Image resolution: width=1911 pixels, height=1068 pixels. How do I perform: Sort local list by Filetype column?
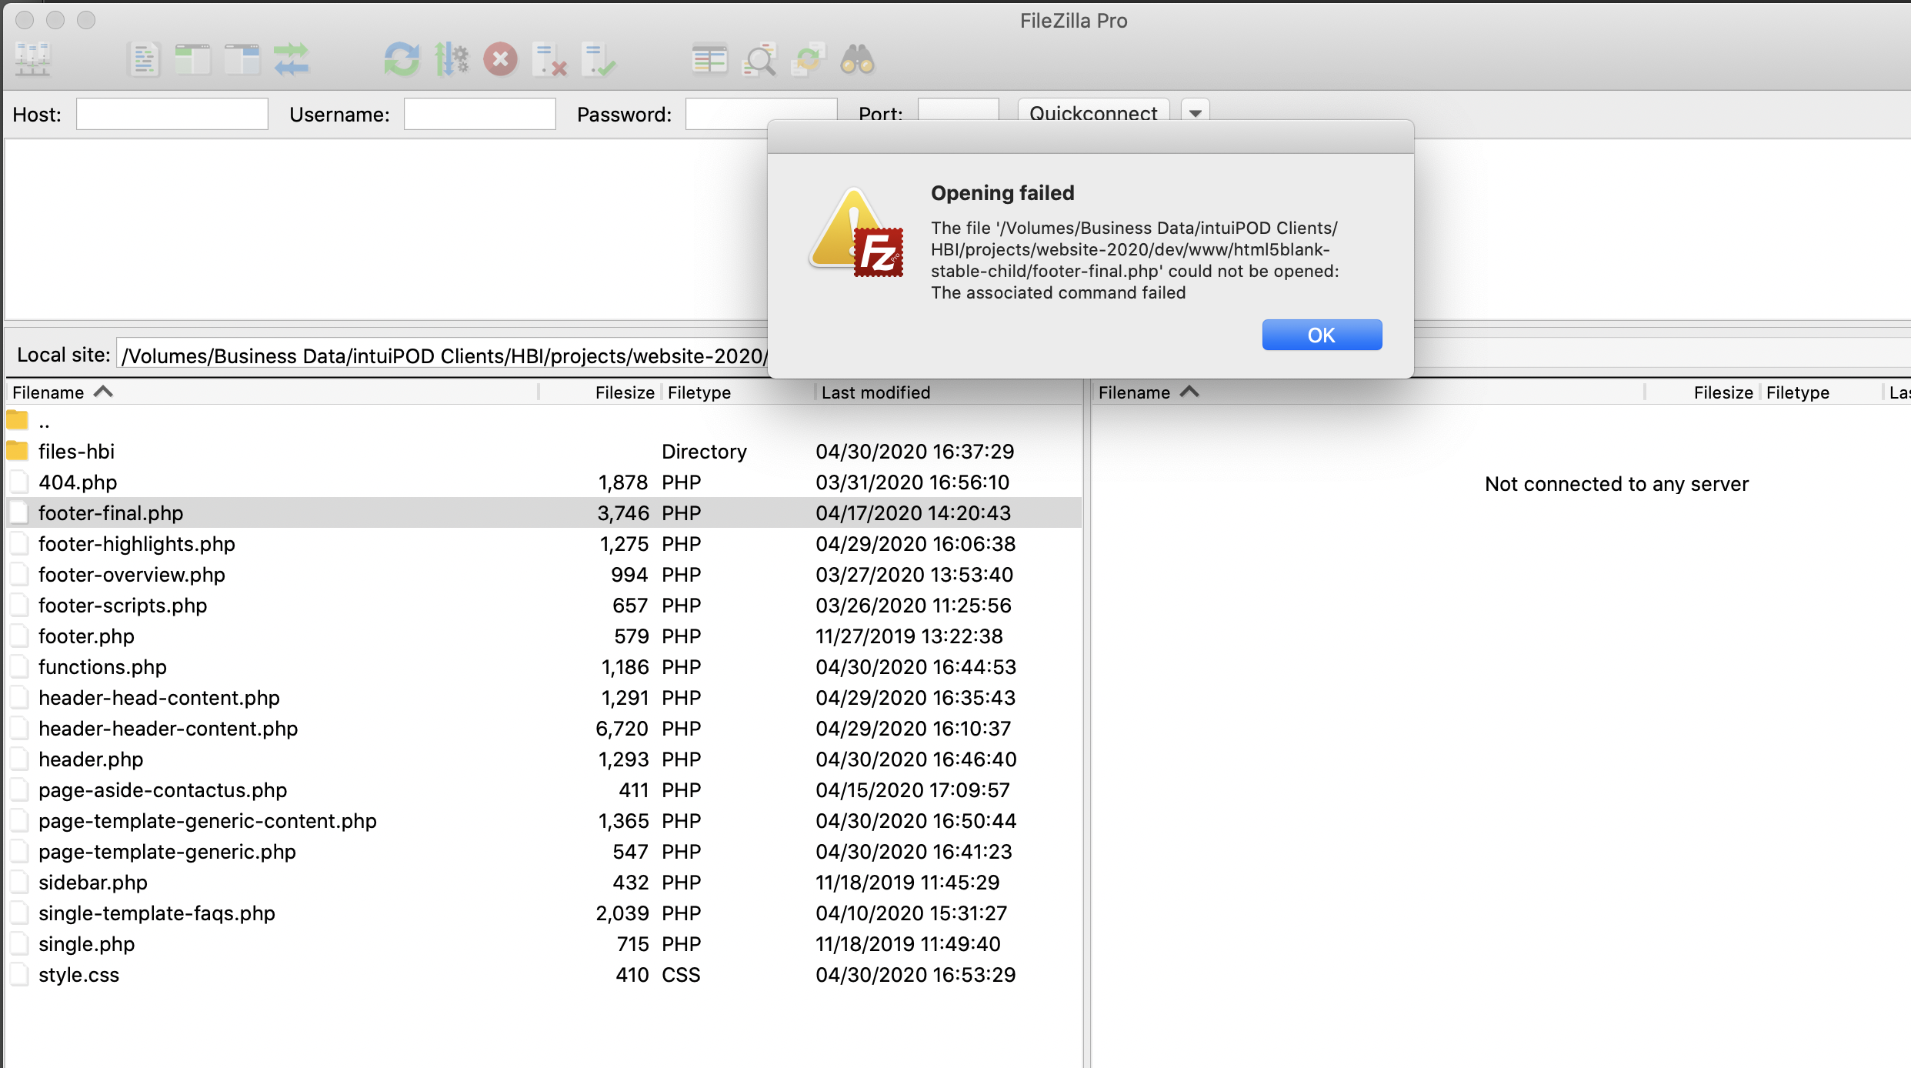point(738,392)
